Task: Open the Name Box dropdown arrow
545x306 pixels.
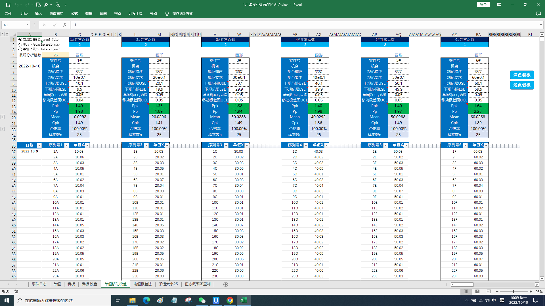Action: (27, 25)
